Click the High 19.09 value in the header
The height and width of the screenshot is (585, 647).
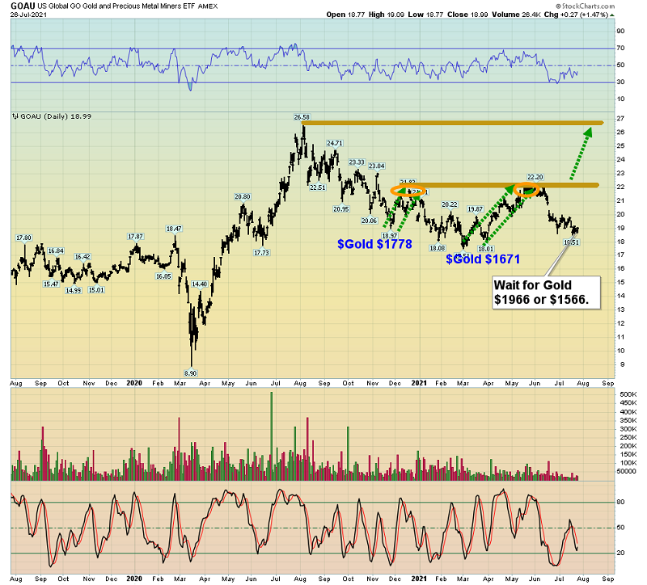pyautogui.click(x=387, y=15)
